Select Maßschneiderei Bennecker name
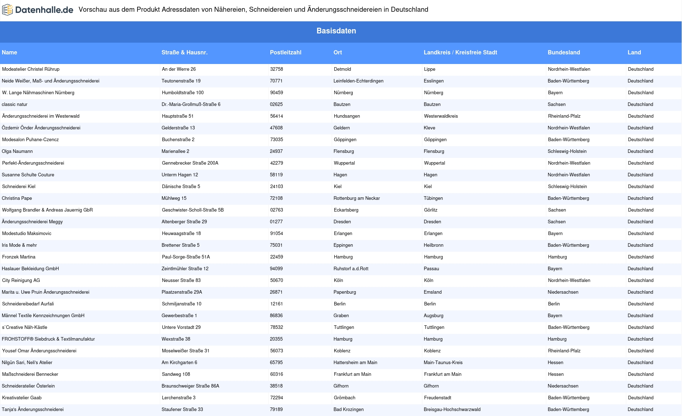The width and height of the screenshot is (682, 416). click(30, 374)
